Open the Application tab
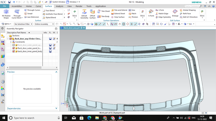The height and width of the screenshot is (121, 216). point(100,6)
